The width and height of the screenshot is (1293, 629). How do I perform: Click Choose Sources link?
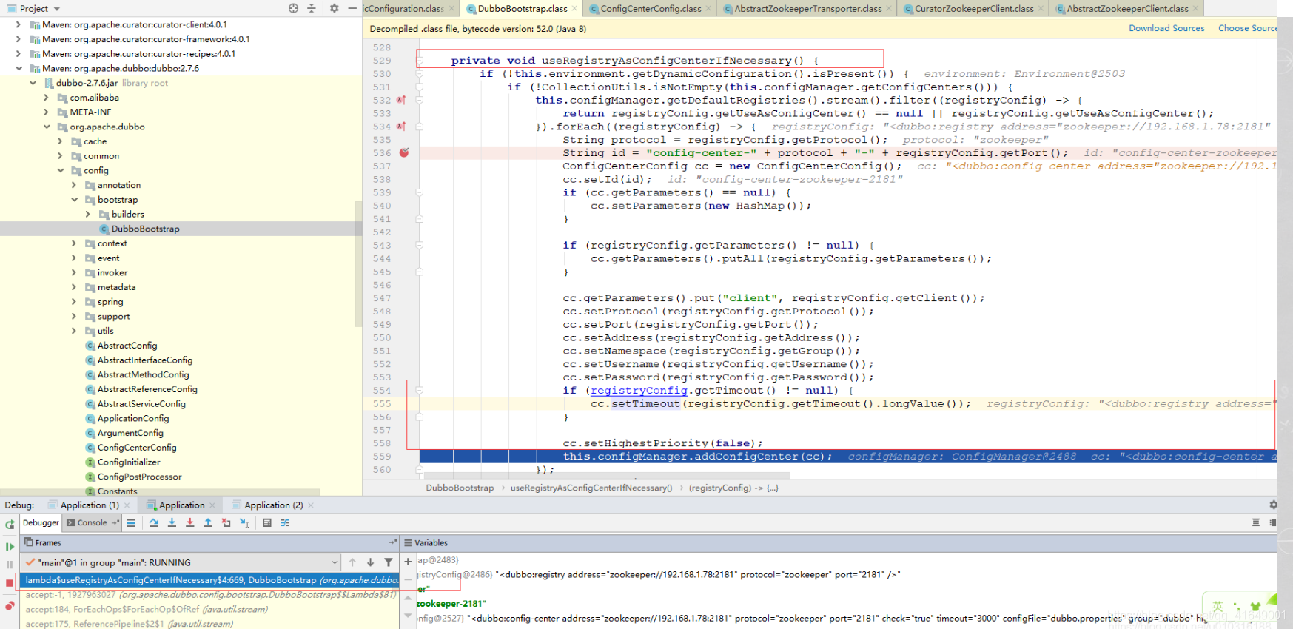[x=1248, y=28]
